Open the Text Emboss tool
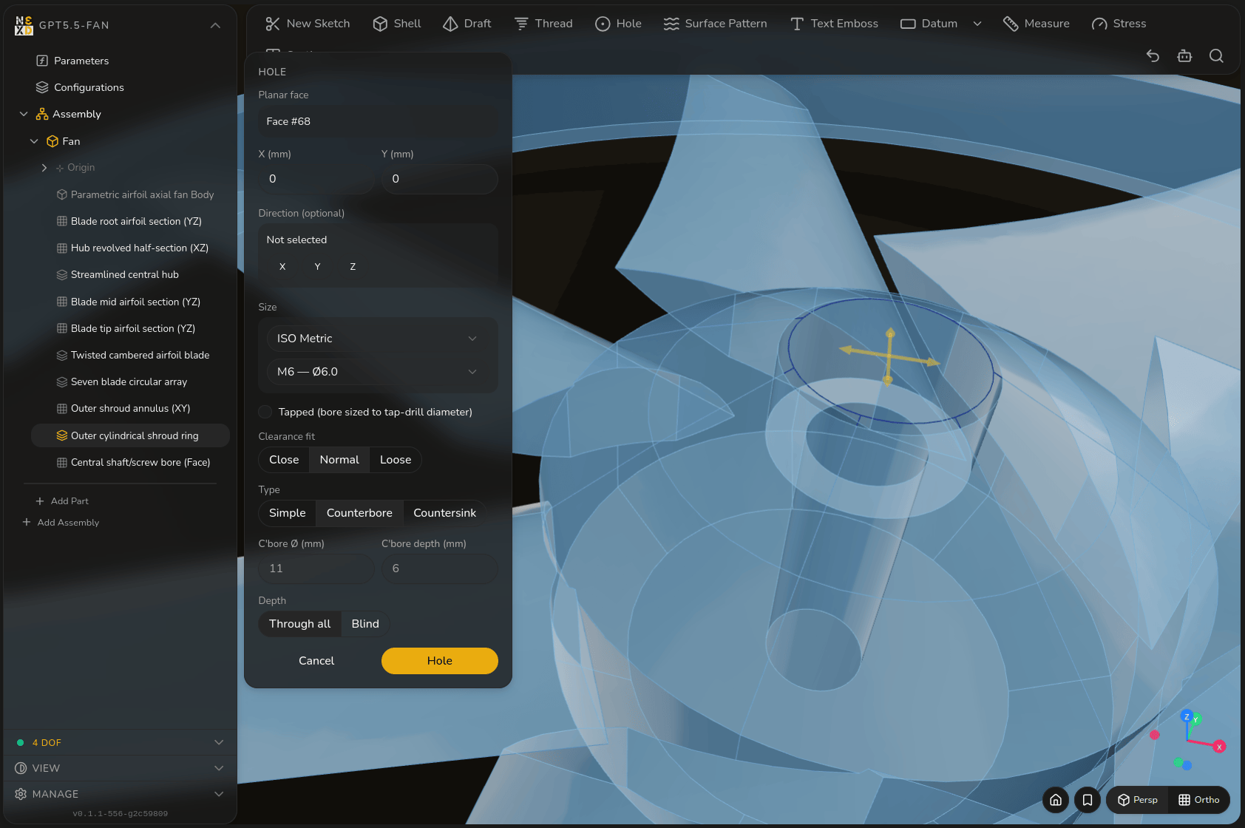 point(835,24)
